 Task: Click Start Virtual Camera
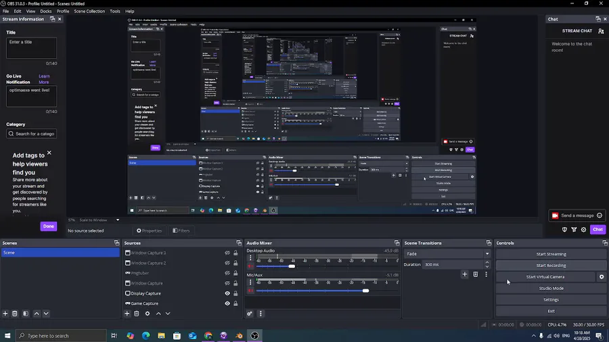point(545,277)
